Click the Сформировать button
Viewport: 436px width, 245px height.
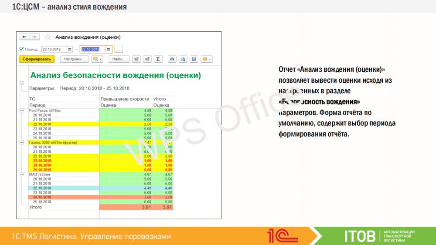tap(37, 59)
